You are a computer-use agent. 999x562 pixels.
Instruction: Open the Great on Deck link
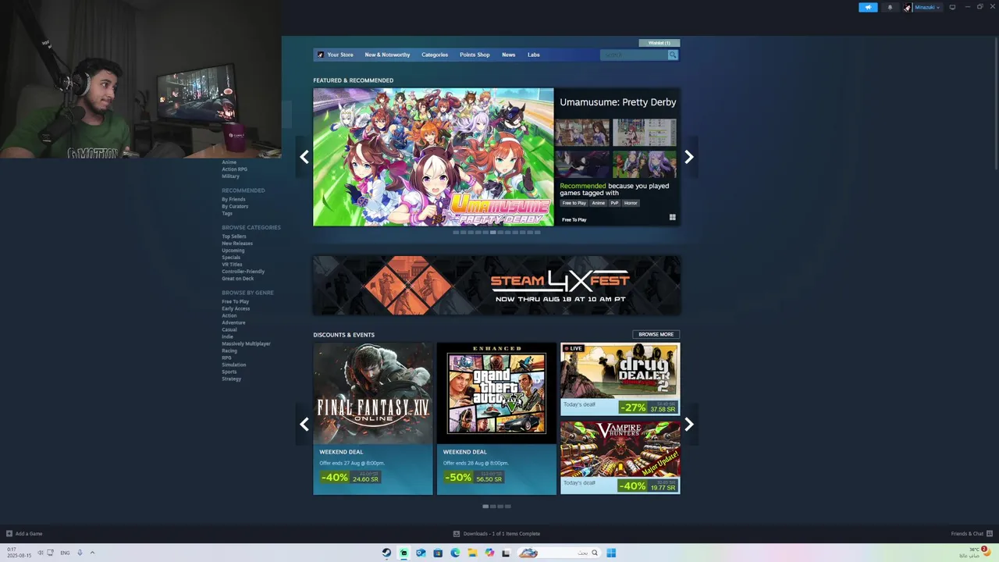click(237, 279)
